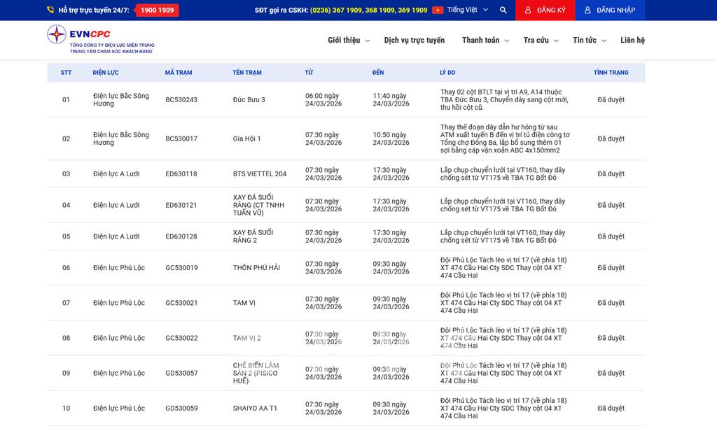Click the phone support icon
The width and height of the screenshot is (717, 426).
pyautogui.click(x=50, y=10)
